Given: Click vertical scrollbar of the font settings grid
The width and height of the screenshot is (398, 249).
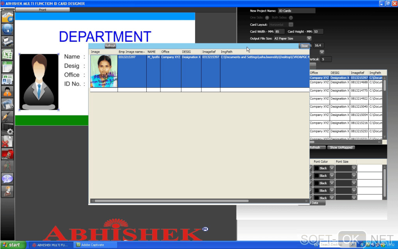Looking at the screenshot, I should [384, 182].
